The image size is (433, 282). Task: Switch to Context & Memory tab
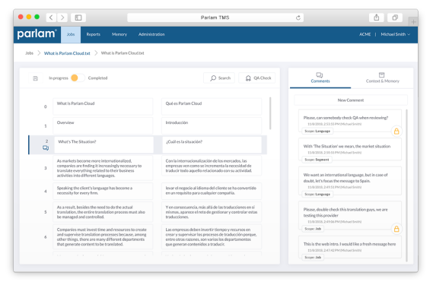pos(383,78)
